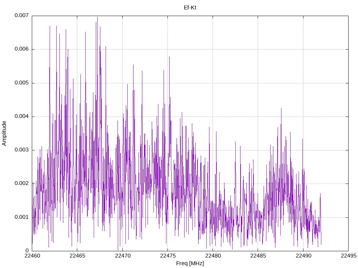Select the Freq [MHz] x-axis label
This screenshot has width=358, height=268.
tap(190, 263)
